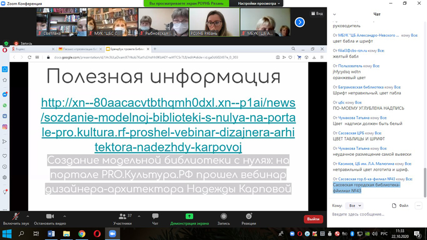Start Демонстрация экрана screen share
Screen dimensions: 427x240
click(189, 219)
